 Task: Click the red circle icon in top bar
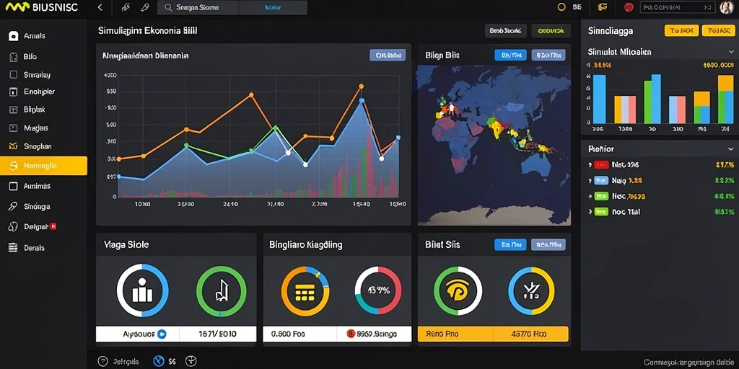(628, 7)
